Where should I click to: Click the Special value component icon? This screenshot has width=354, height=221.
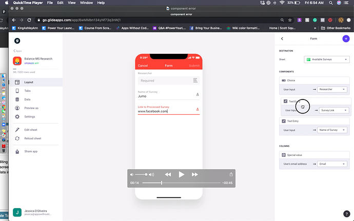(x=284, y=155)
